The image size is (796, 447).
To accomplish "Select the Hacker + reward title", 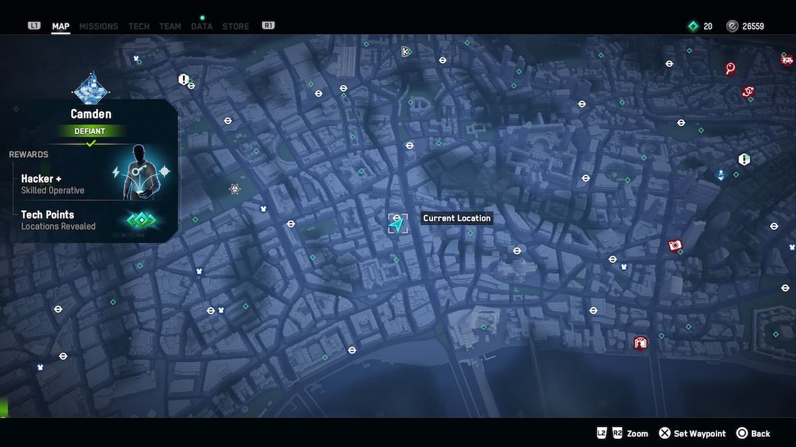I will point(41,179).
